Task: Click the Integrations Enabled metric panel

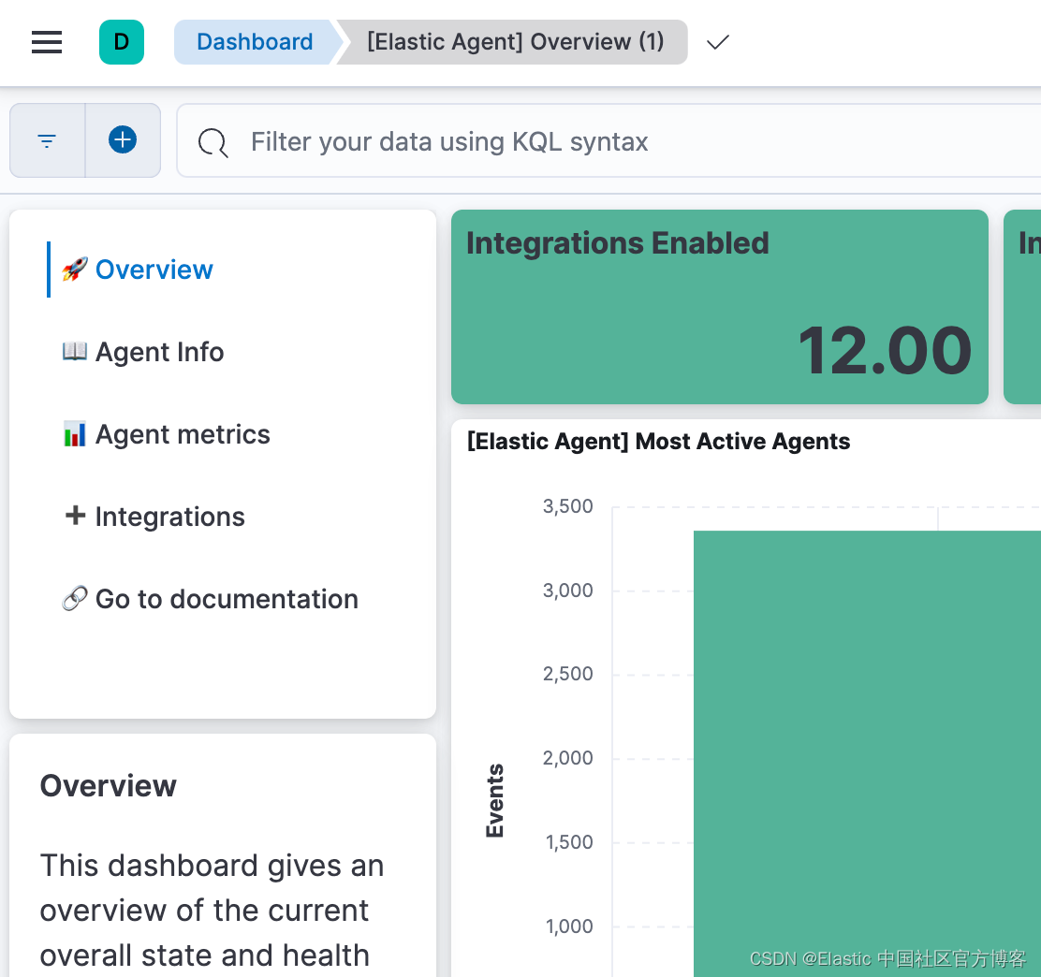Action: (720, 307)
